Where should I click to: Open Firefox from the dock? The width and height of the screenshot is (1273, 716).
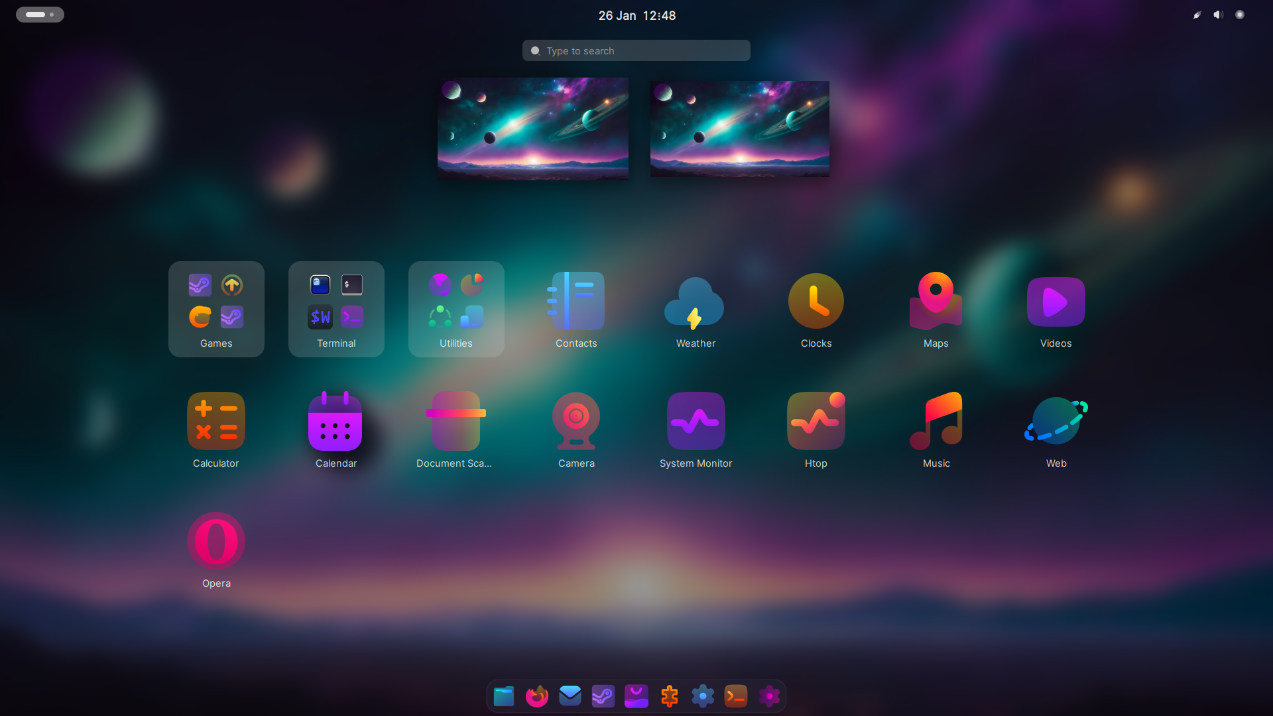[x=537, y=696]
